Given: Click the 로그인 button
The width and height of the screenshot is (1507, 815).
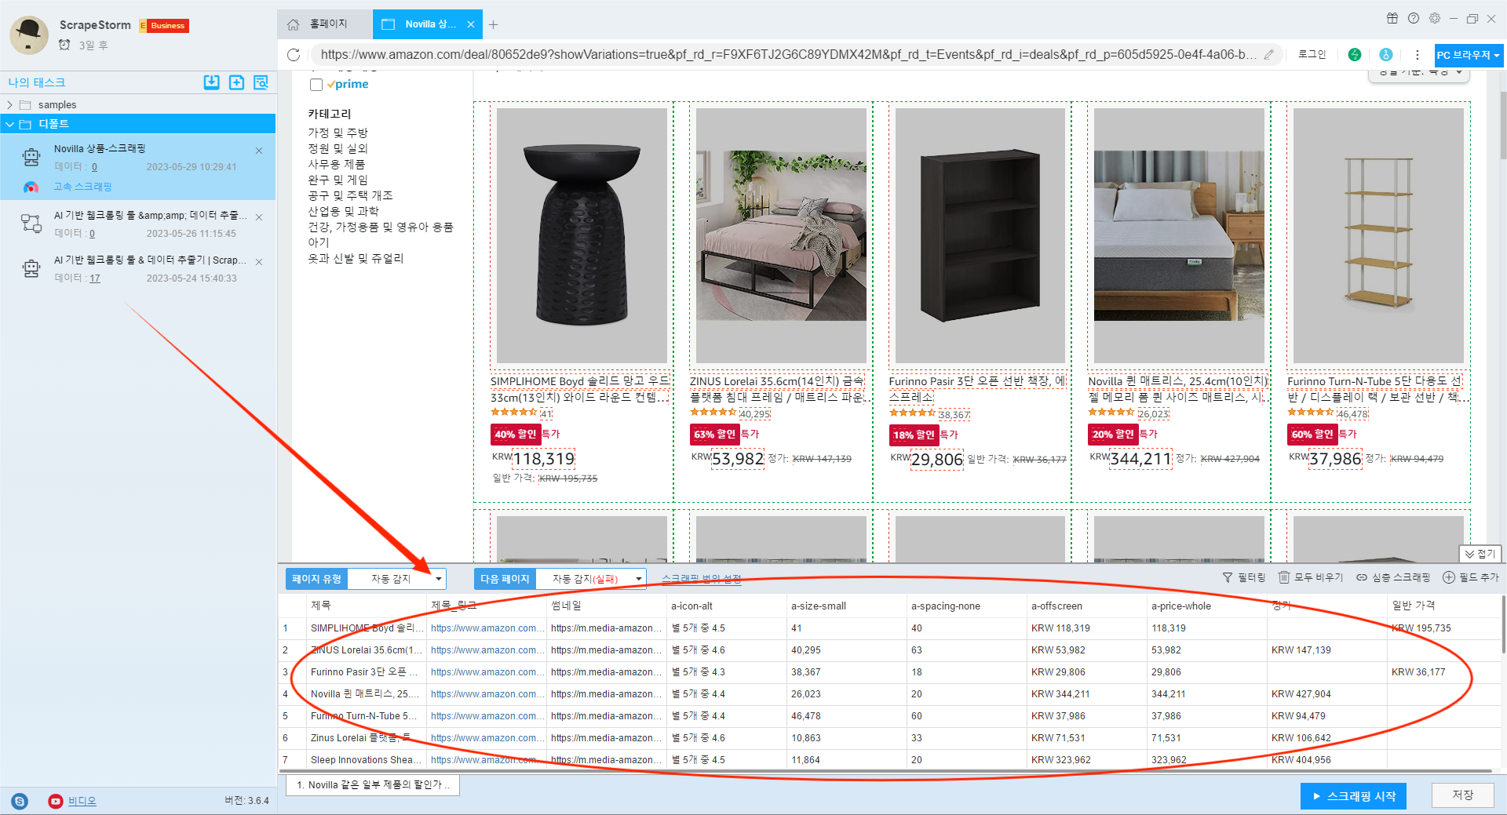Looking at the screenshot, I should 1312,55.
